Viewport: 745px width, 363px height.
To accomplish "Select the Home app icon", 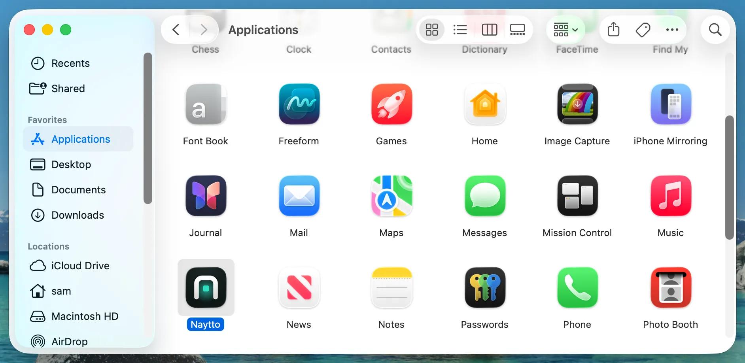I will point(485,104).
